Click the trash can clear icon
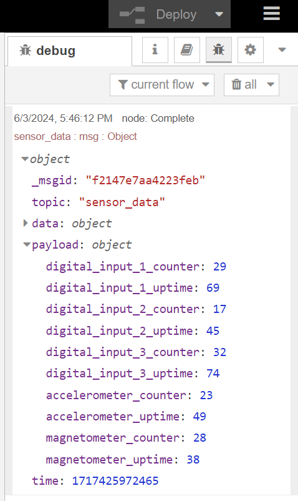The image size is (298, 501). 236,85
